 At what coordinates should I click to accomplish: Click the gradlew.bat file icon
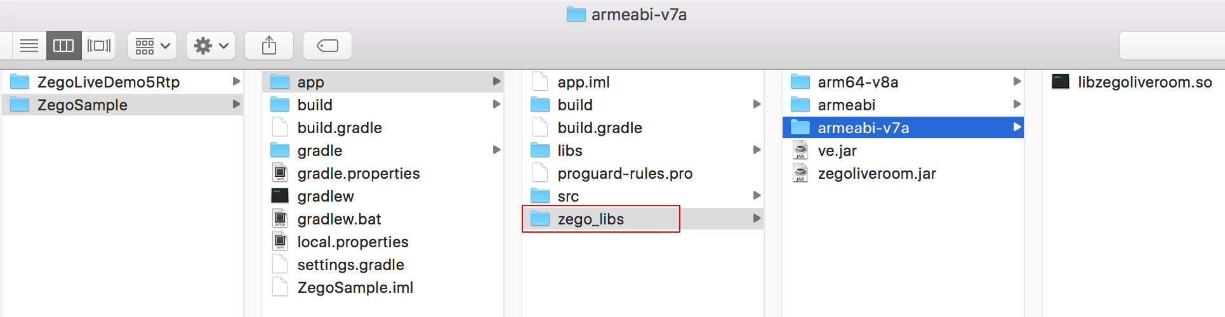pyautogui.click(x=280, y=219)
